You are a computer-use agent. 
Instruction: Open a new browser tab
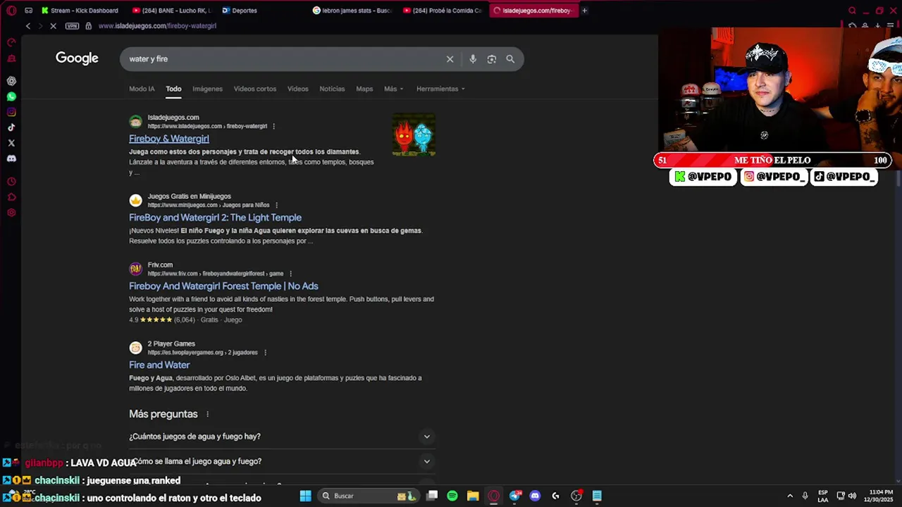[x=584, y=11]
